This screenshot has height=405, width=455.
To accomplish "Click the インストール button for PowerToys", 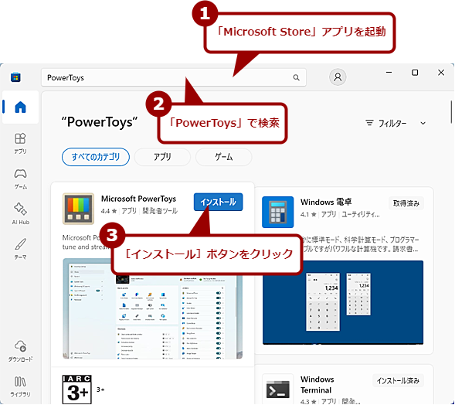I will click(218, 202).
